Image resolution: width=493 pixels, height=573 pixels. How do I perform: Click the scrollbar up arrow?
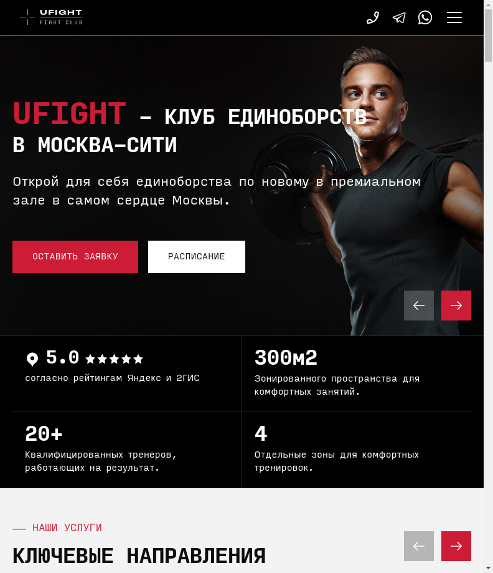tap(488, 4)
